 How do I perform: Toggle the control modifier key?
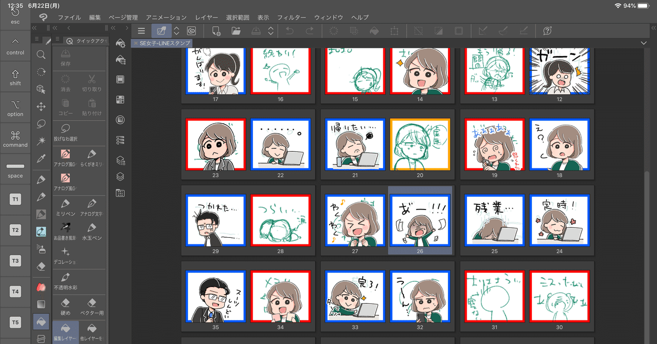(15, 46)
